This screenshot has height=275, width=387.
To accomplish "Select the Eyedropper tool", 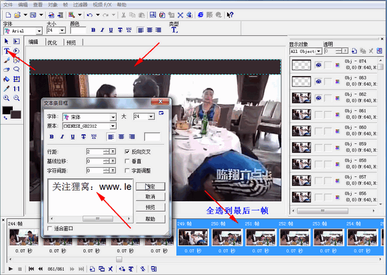I will (6, 88).
